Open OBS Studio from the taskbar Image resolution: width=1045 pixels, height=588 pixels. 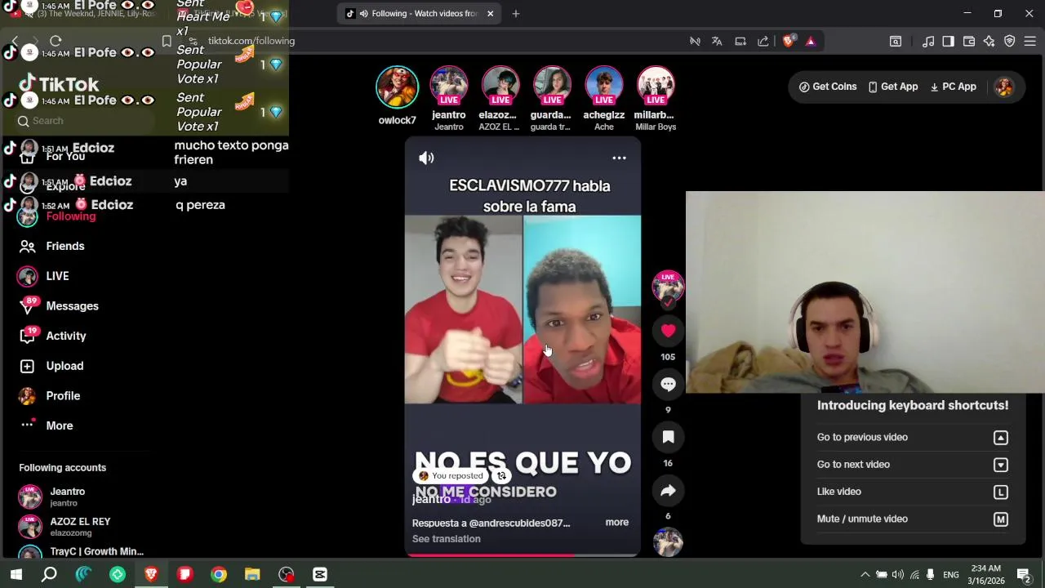[x=286, y=574]
